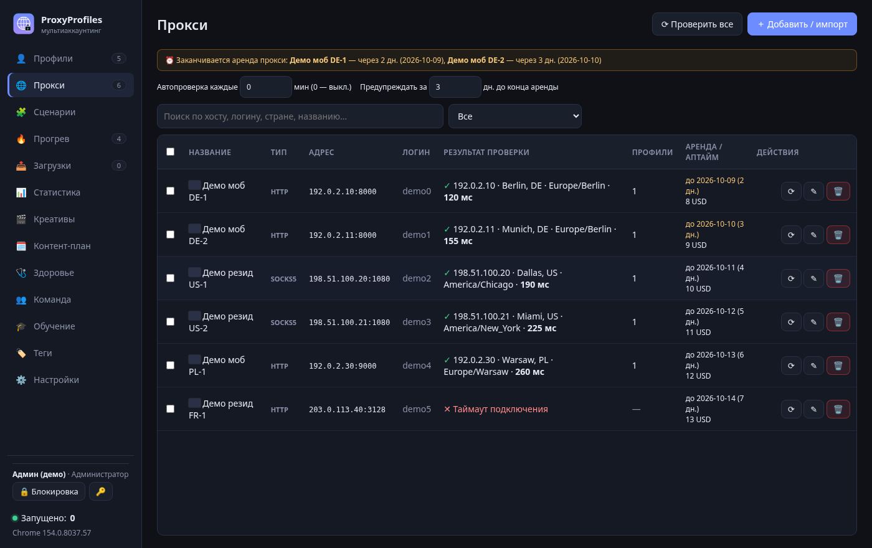Delete the Демо моб DE-1 proxy
The width and height of the screenshot is (872, 548).
[838, 191]
